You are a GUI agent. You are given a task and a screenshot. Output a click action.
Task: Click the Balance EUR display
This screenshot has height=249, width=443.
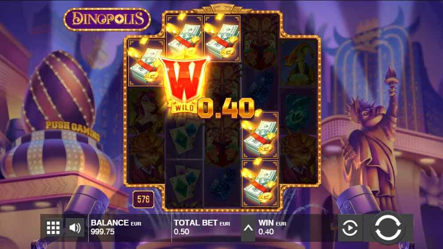coord(116,227)
